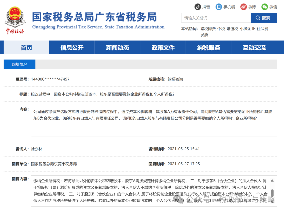The width and height of the screenshot is (284, 211).
Task: Click the Douyin (抖音) icon
Action: [197, 7]
